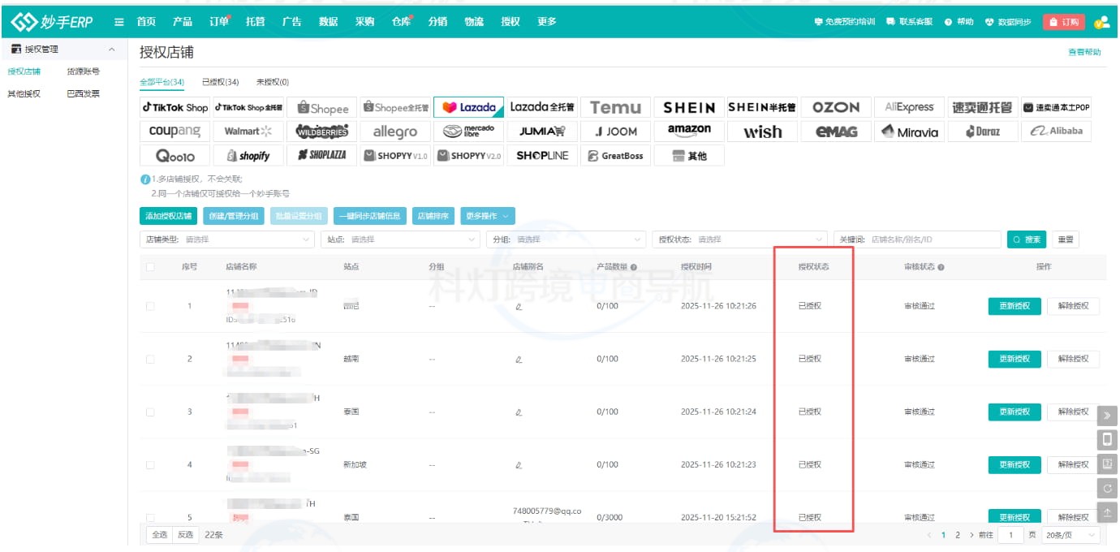Expand the 授权状态 dropdown filter
This screenshot has width=1120, height=552.
739,239
